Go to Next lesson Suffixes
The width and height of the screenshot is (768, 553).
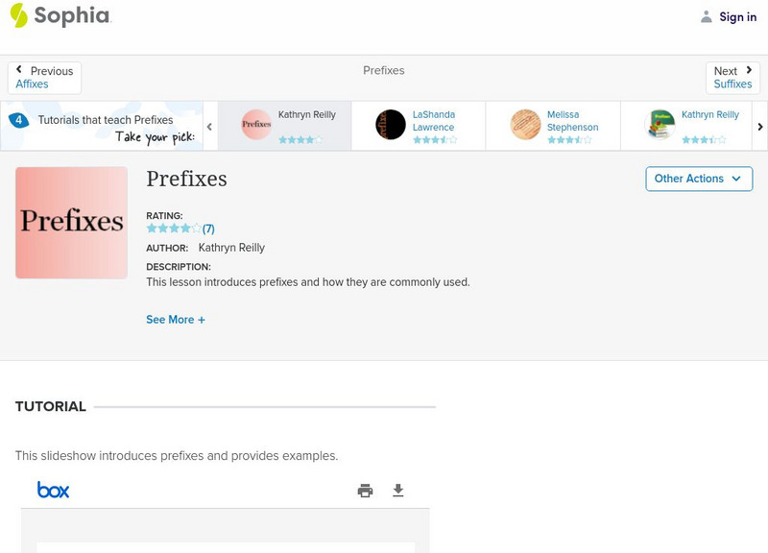pyautogui.click(x=732, y=78)
